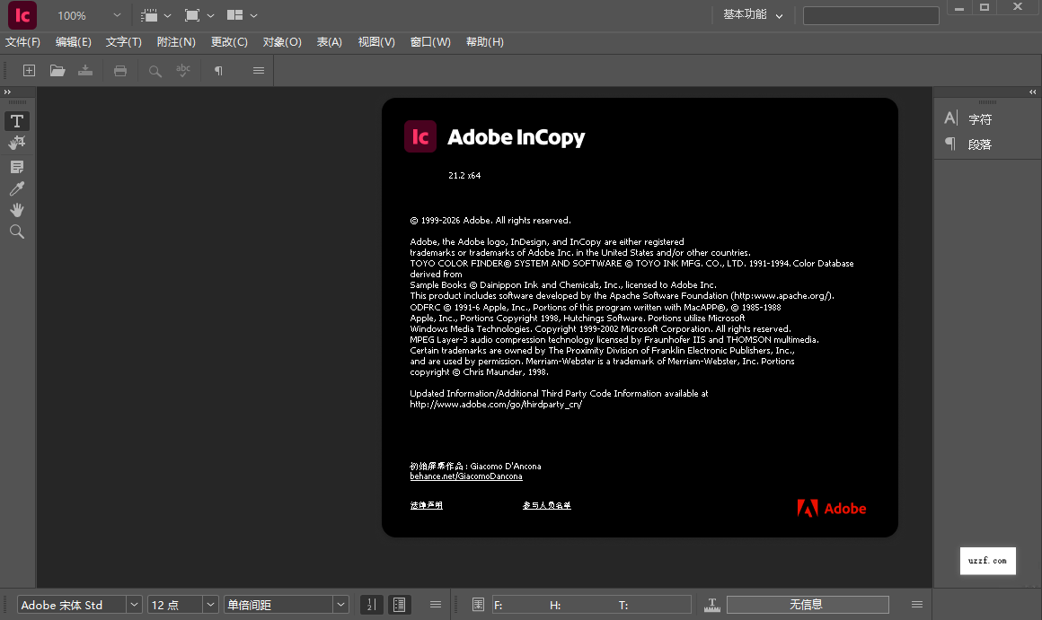Select the Note tool
This screenshot has width=1042, height=620.
[x=16, y=166]
